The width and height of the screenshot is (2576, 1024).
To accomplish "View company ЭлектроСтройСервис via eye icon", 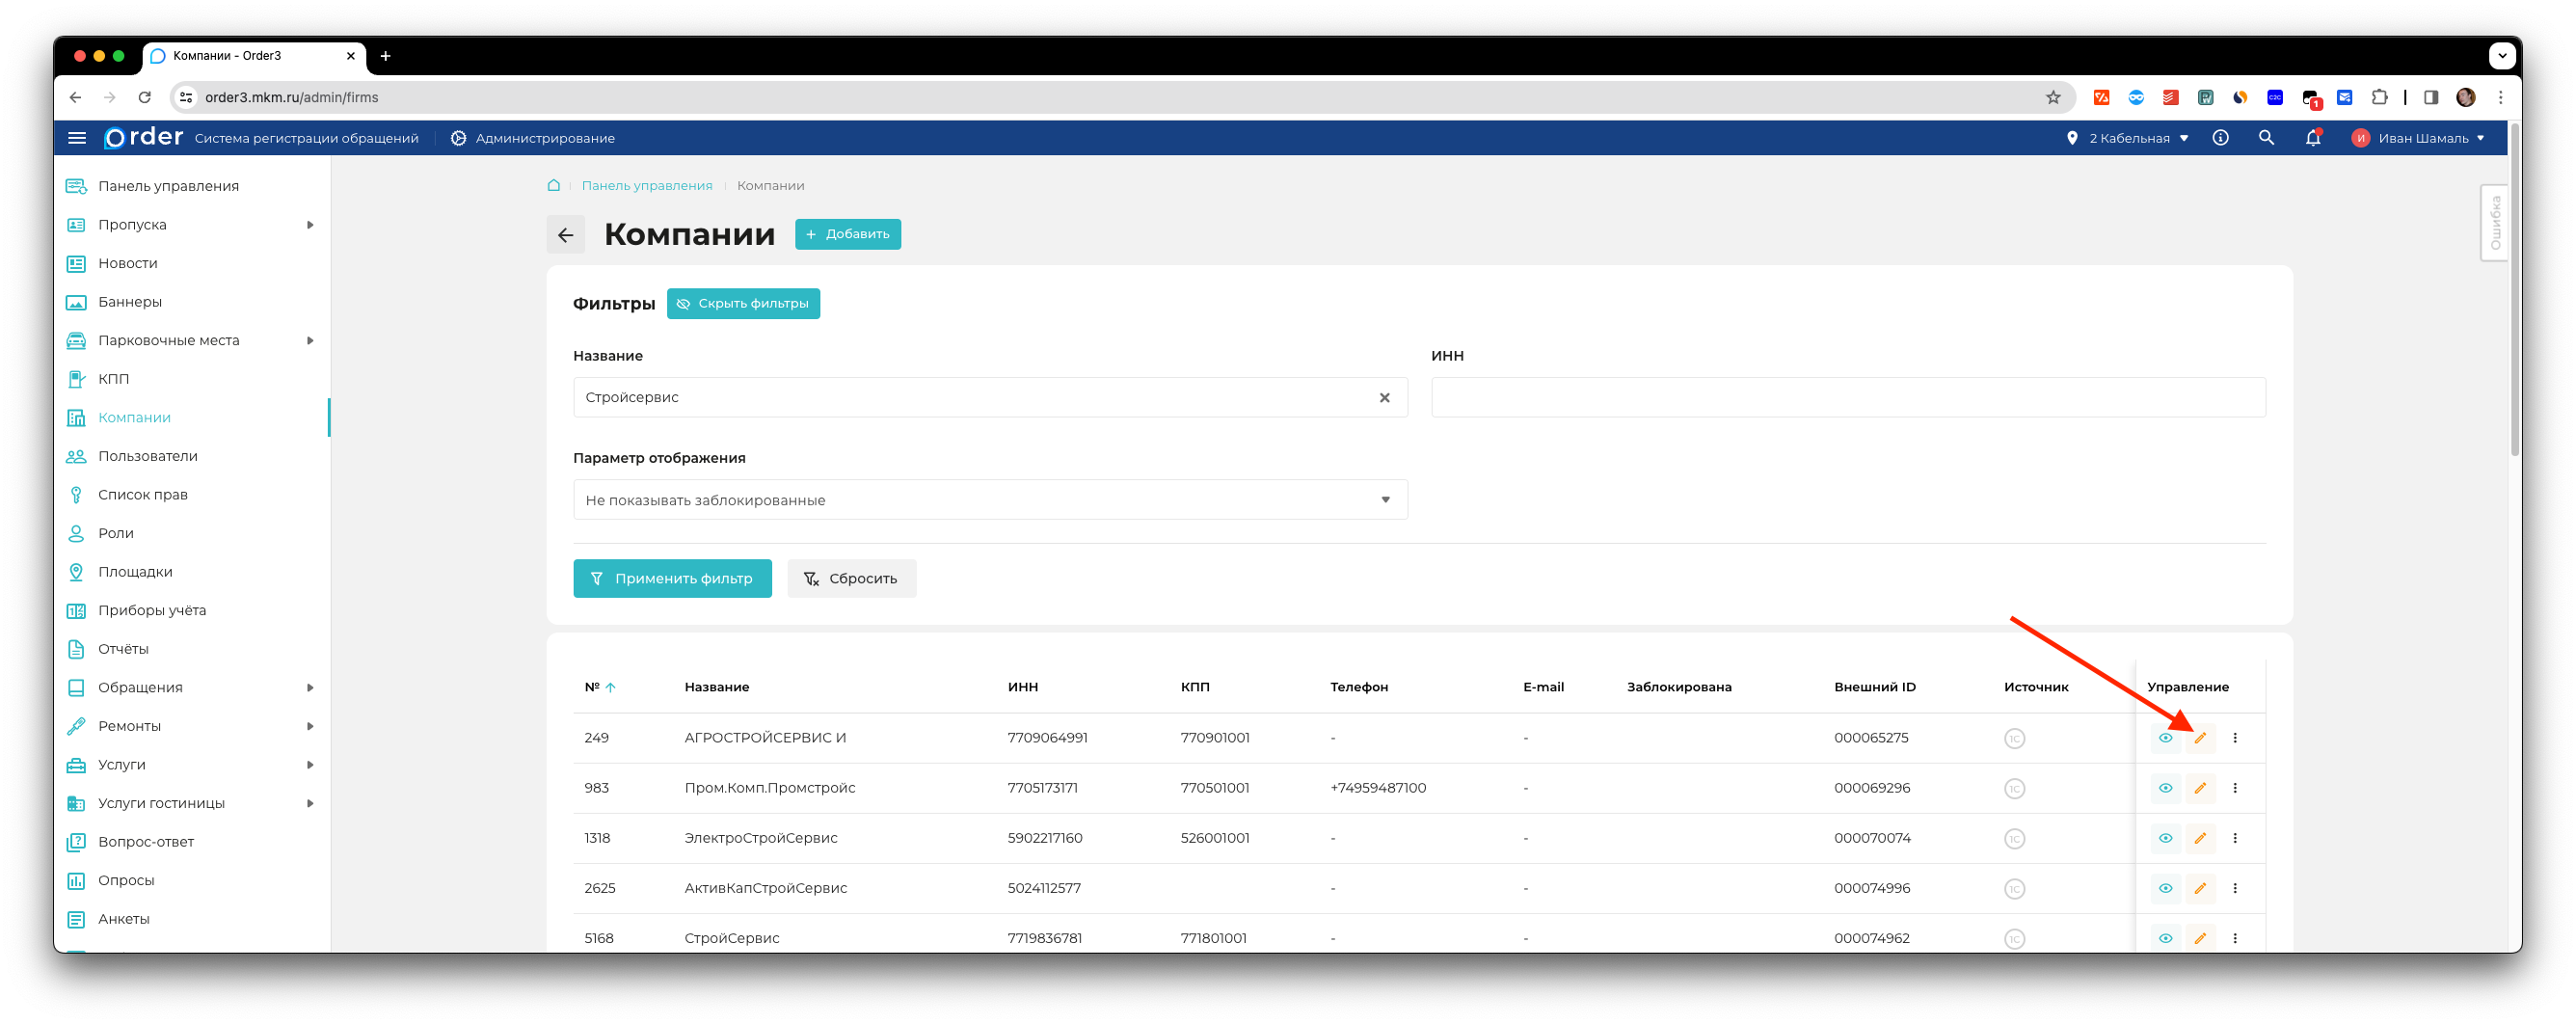I will [2165, 838].
